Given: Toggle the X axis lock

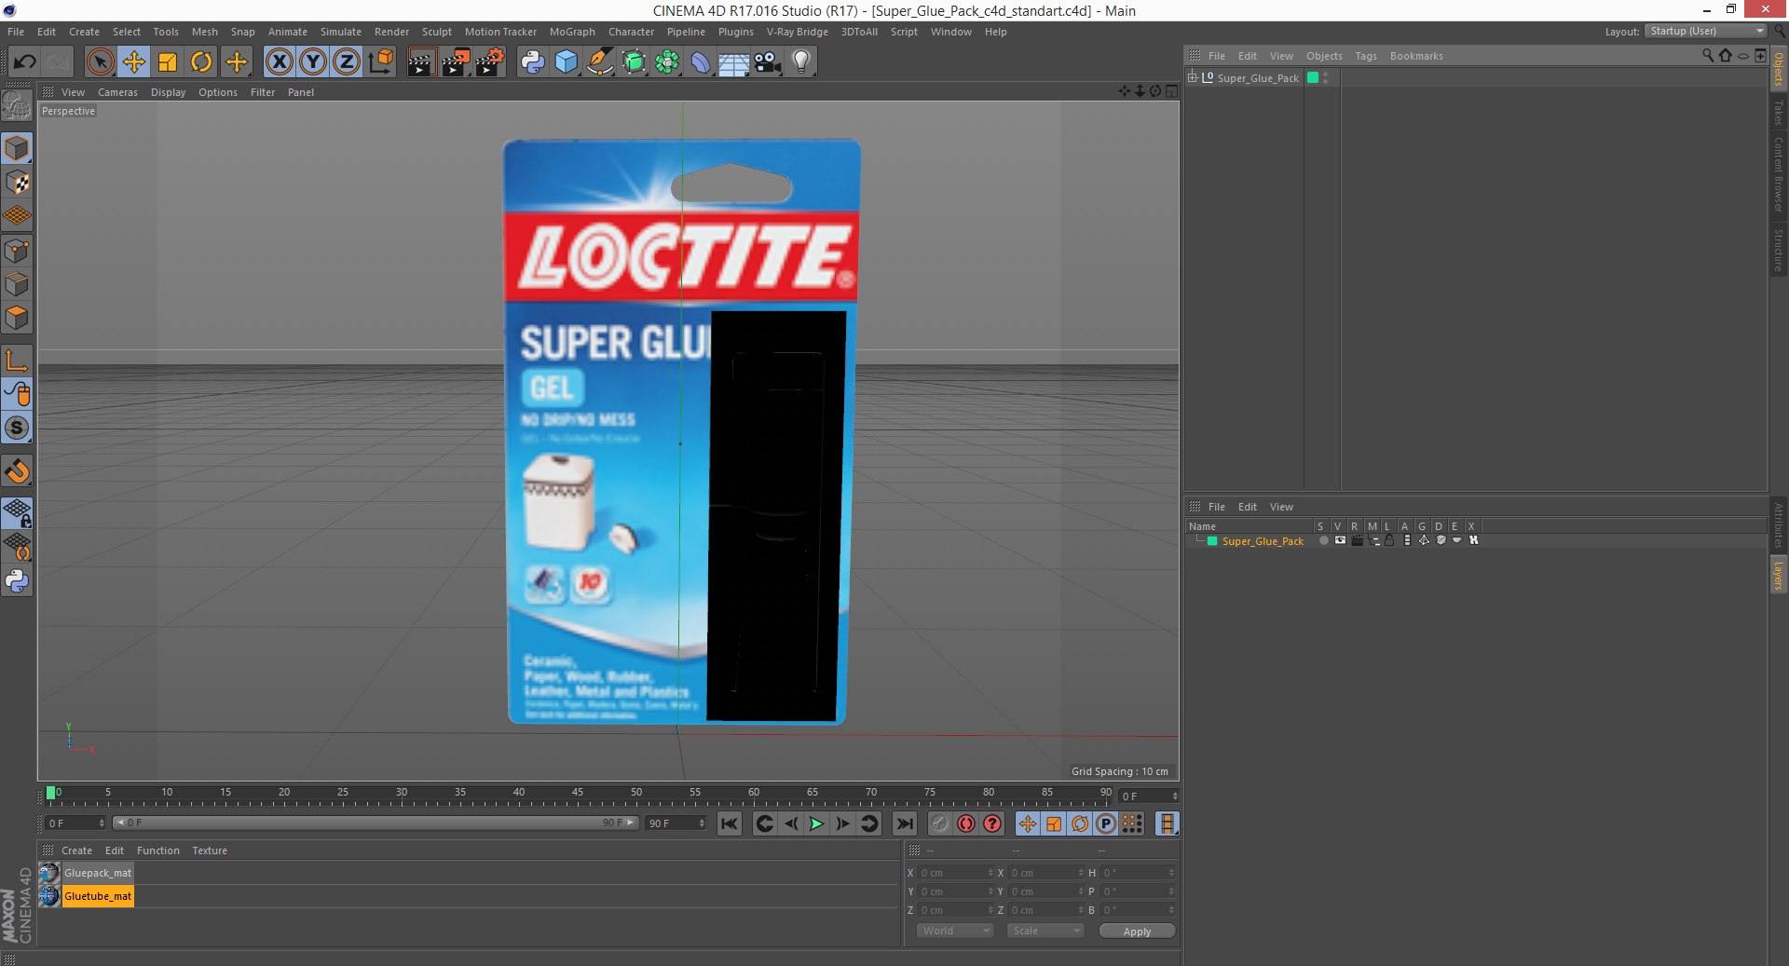Looking at the screenshot, I should tap(279, 62).
